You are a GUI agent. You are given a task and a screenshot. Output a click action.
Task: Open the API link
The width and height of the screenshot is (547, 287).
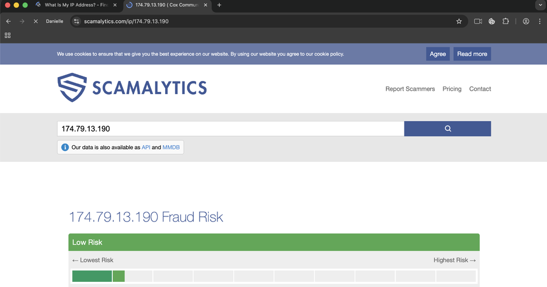[x=146, y=148]
